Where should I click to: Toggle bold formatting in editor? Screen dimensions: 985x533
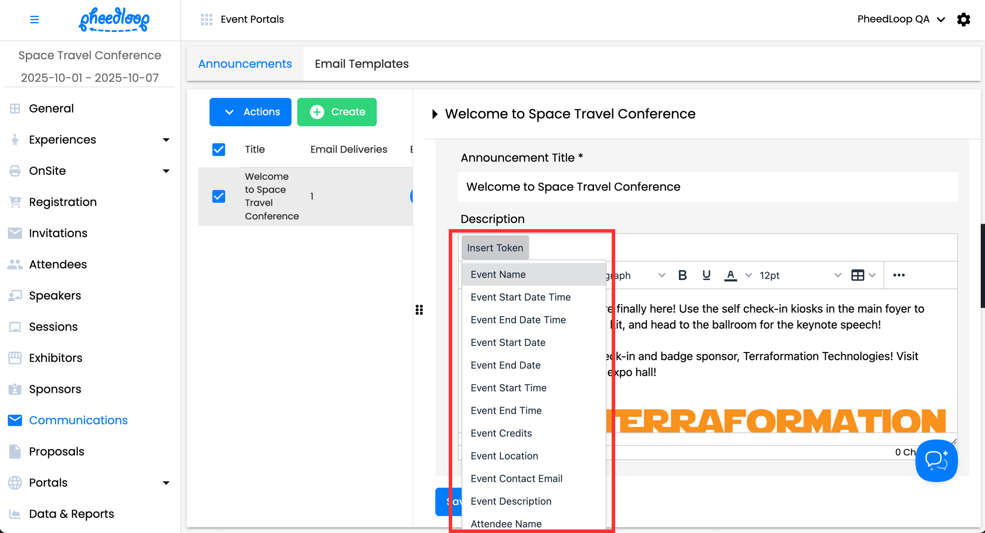click(x=682, y=275)
